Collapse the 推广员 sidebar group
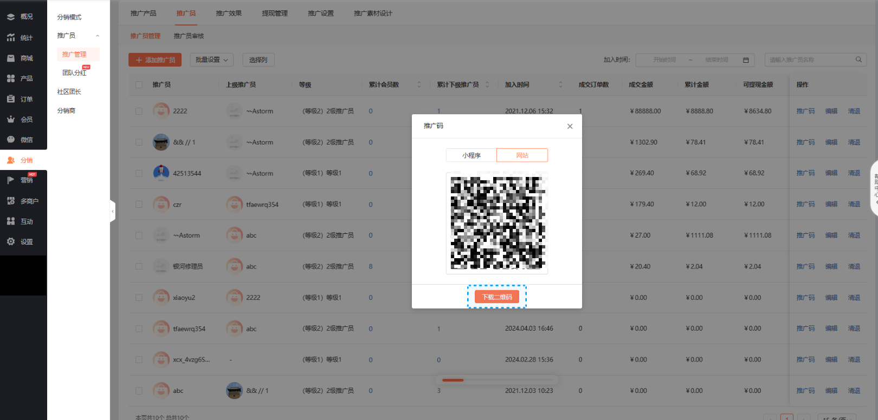This screenshot has height=420, width=878. pos(98,36)
